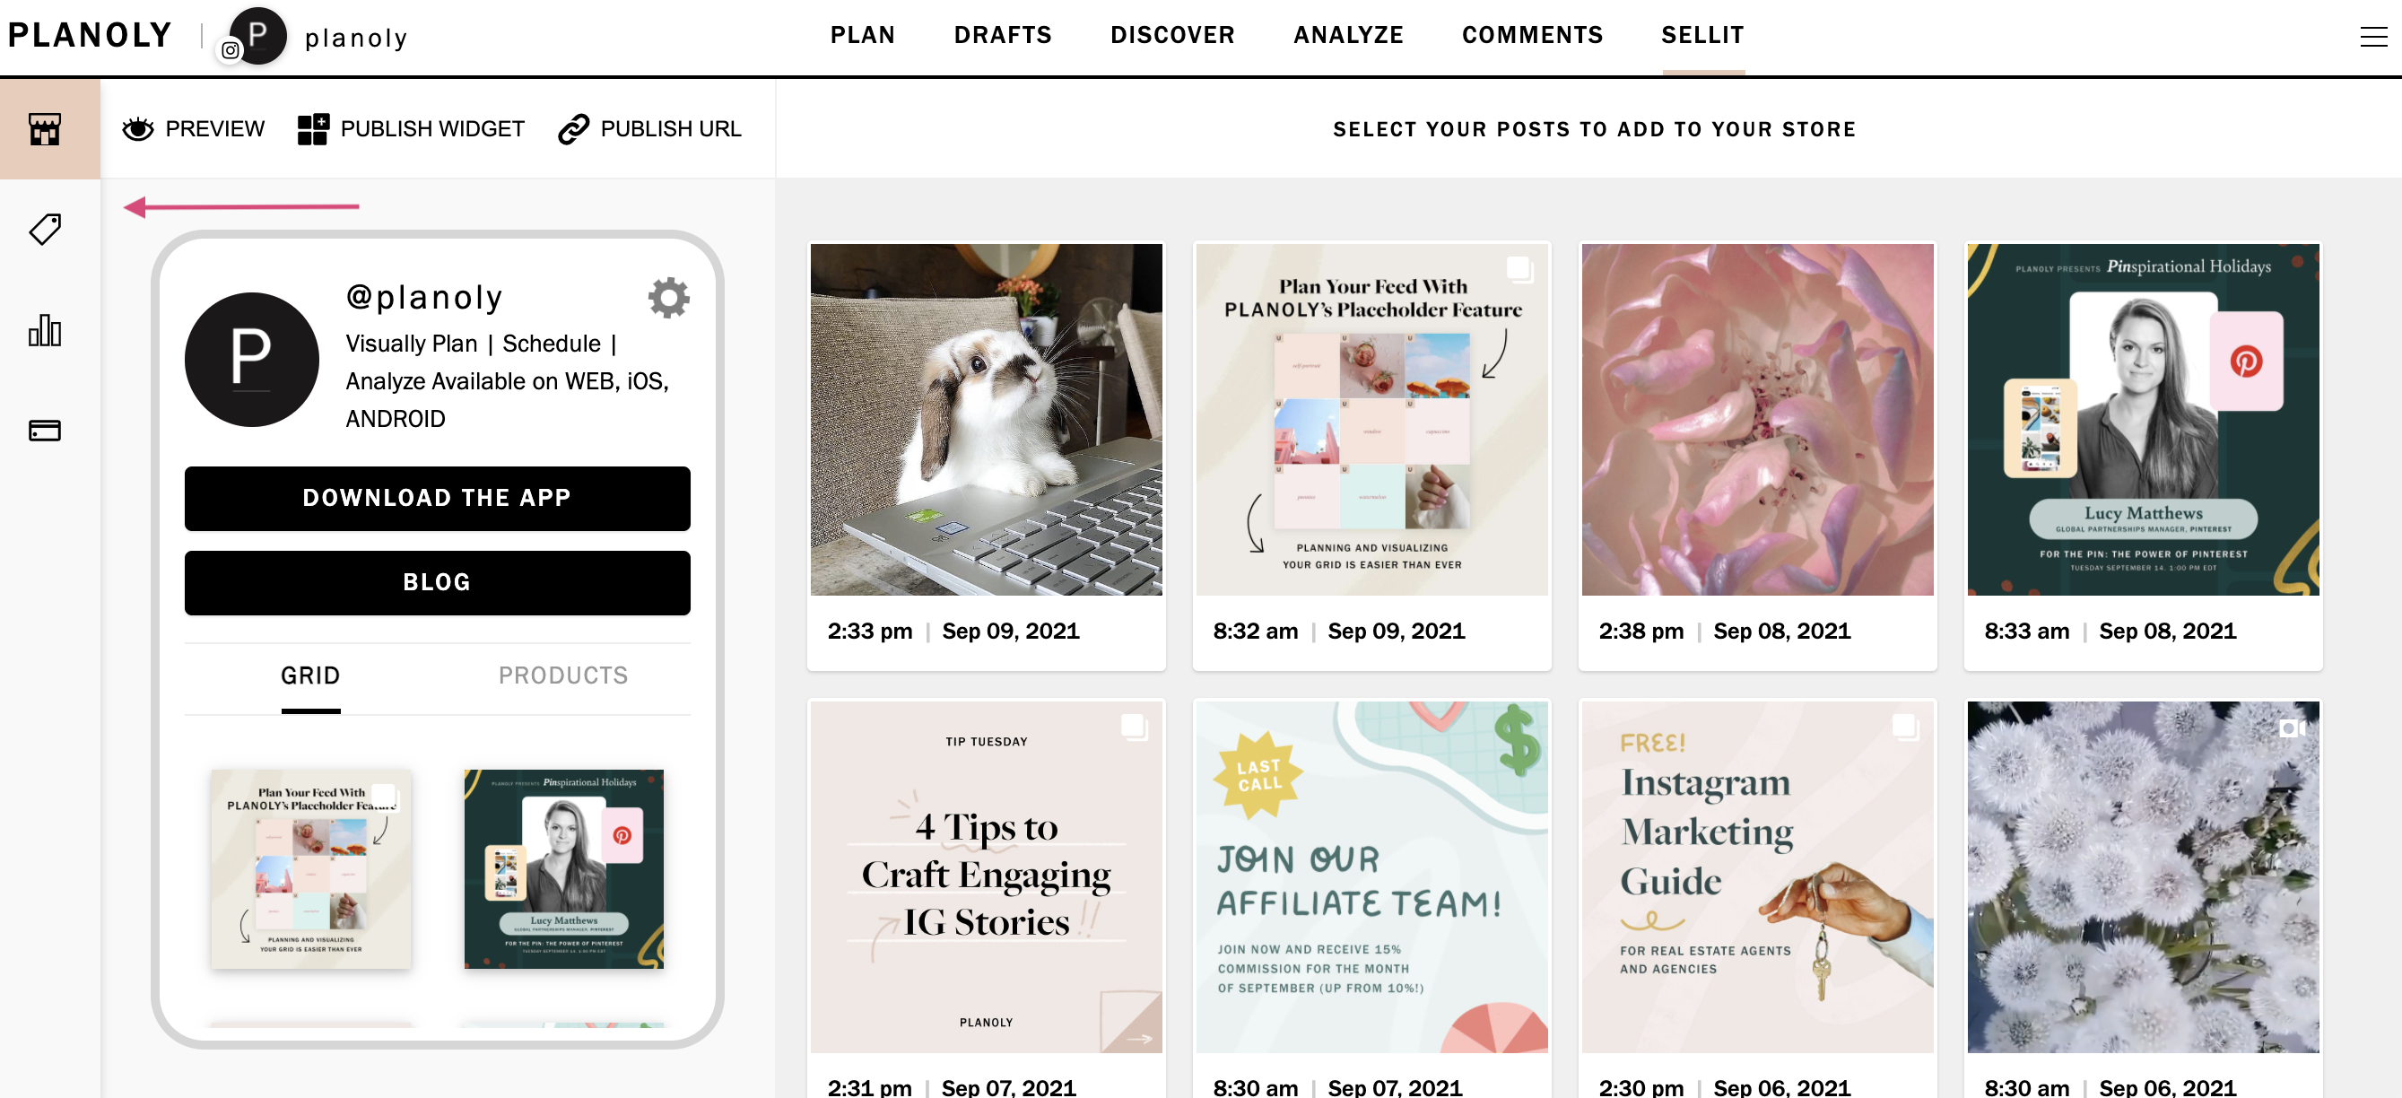Open the bar chart analytics sidebar icon

coord(45,330)
